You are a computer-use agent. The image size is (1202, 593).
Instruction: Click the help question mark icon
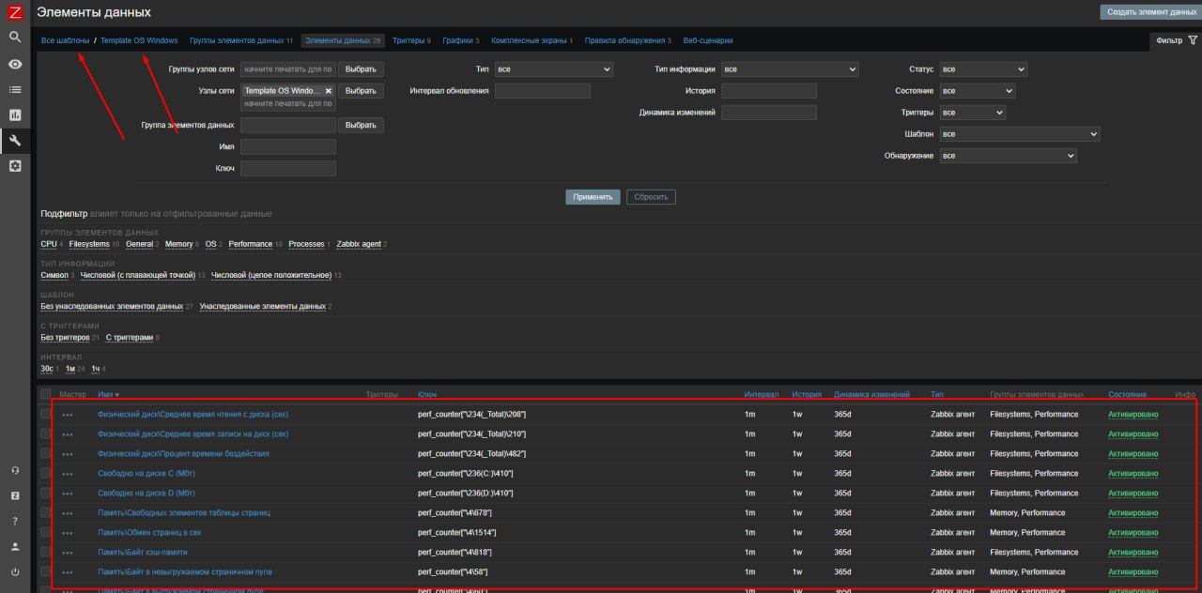point(15,521)
